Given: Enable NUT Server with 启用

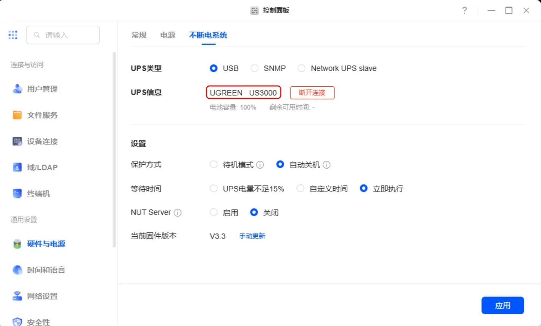Looking at the screenshot, I should tap(214, 212).
